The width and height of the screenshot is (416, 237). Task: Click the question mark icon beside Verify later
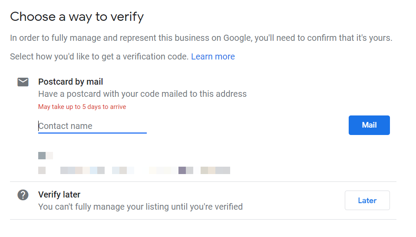tap(23, 195)
